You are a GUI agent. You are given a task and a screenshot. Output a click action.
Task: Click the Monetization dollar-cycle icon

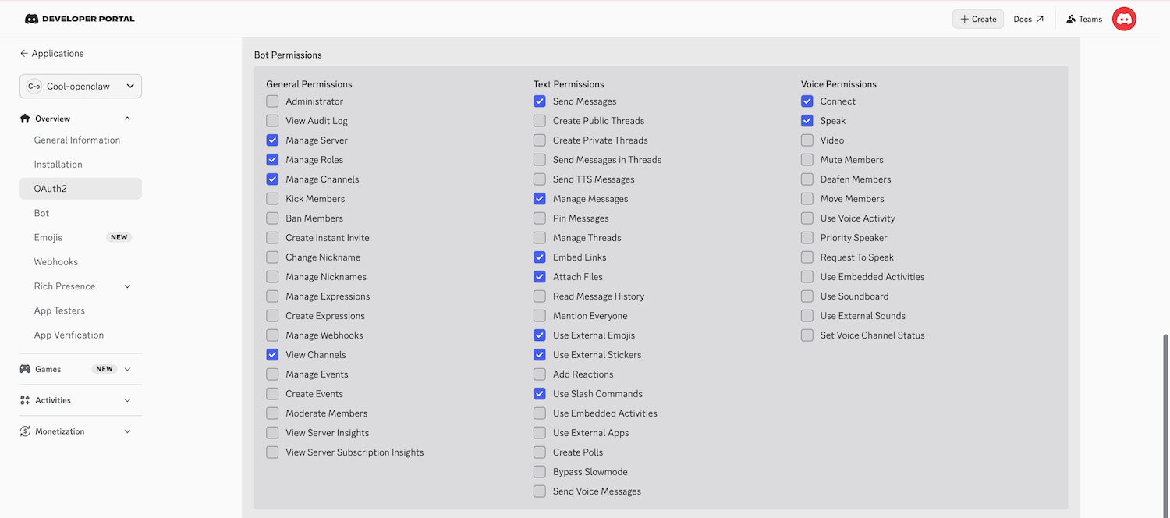23,431
